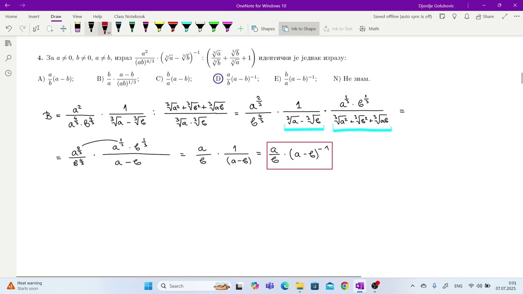
Task: Switch to the dark blue pen
Action: pos(118,28)
